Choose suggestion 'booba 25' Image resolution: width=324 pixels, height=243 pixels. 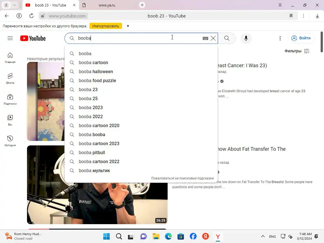point(141,98)
